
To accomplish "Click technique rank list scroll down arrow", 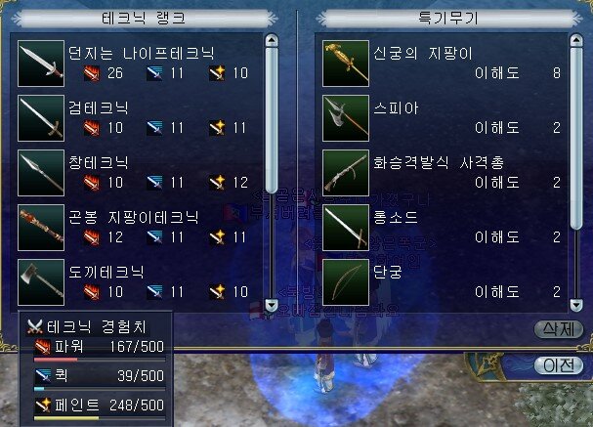I will click(x=272, y=305).
